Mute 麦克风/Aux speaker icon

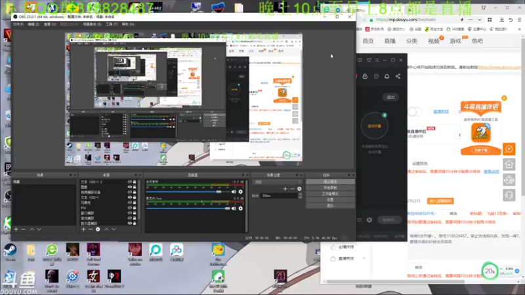click(x=234, y=208)
